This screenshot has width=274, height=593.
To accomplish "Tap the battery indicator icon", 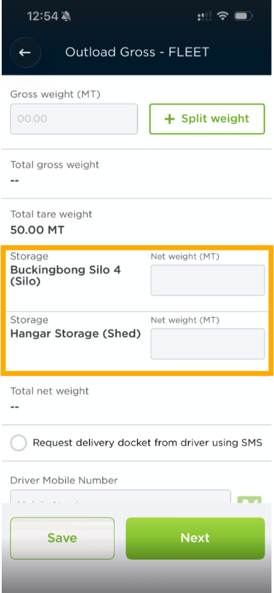I will tap(244, 16).
